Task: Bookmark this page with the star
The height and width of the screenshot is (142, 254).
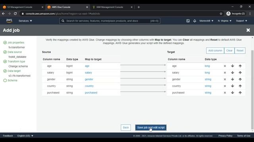Action: (221, 14)
